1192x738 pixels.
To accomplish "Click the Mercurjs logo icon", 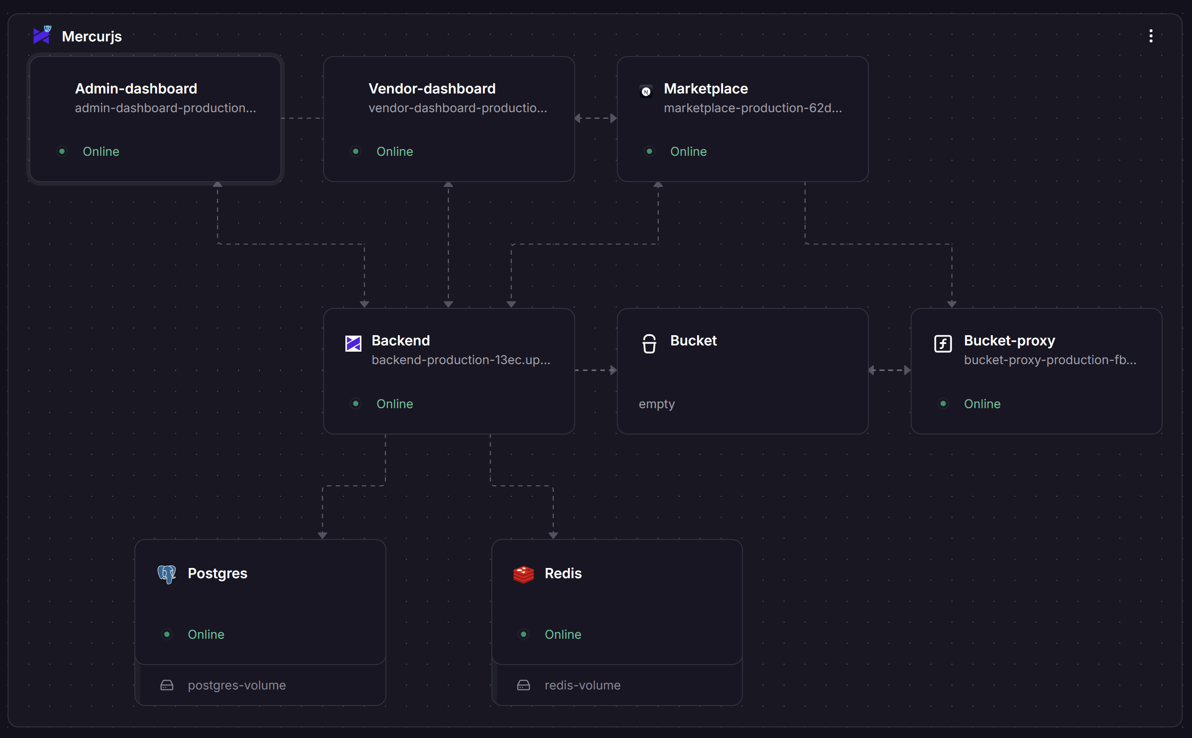I will 42,35.
